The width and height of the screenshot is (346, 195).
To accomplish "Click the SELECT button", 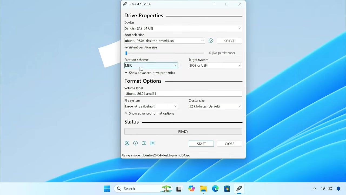I will click(x=229, y=41).
